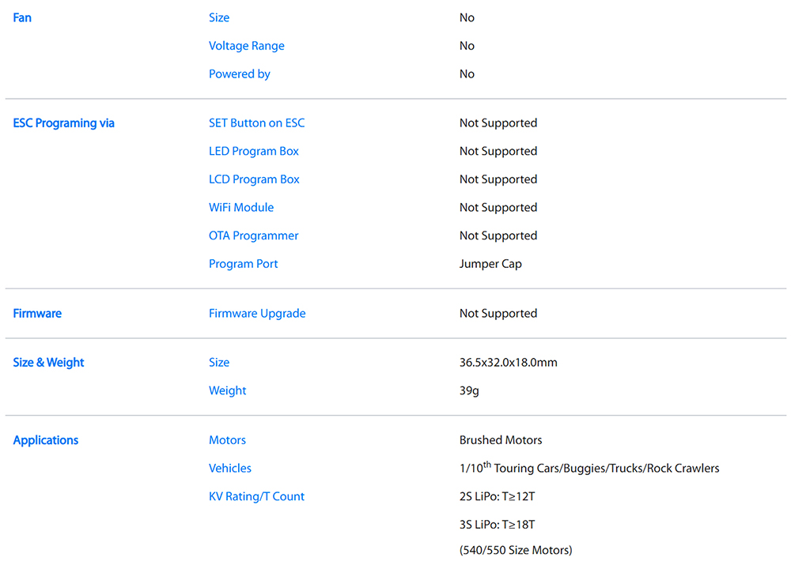Viewport: 791px width, 565px height.
Task: Click the Vehicles spec label
Action: [229, 468]
